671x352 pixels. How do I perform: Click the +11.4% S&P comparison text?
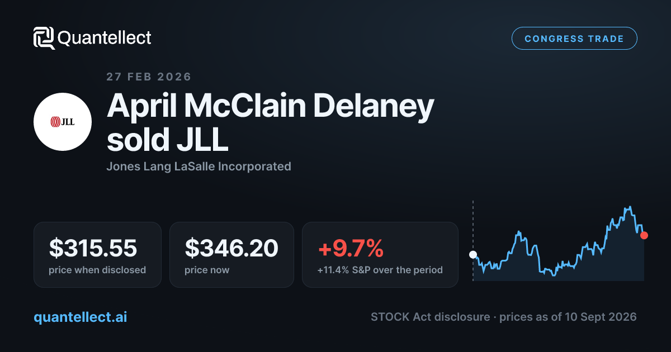coord(380,270)
